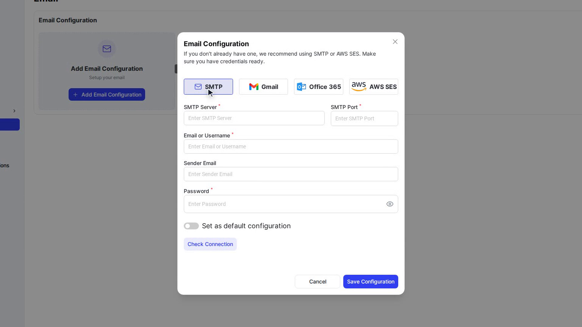Click the Check Connection button

tap(210, 244)
